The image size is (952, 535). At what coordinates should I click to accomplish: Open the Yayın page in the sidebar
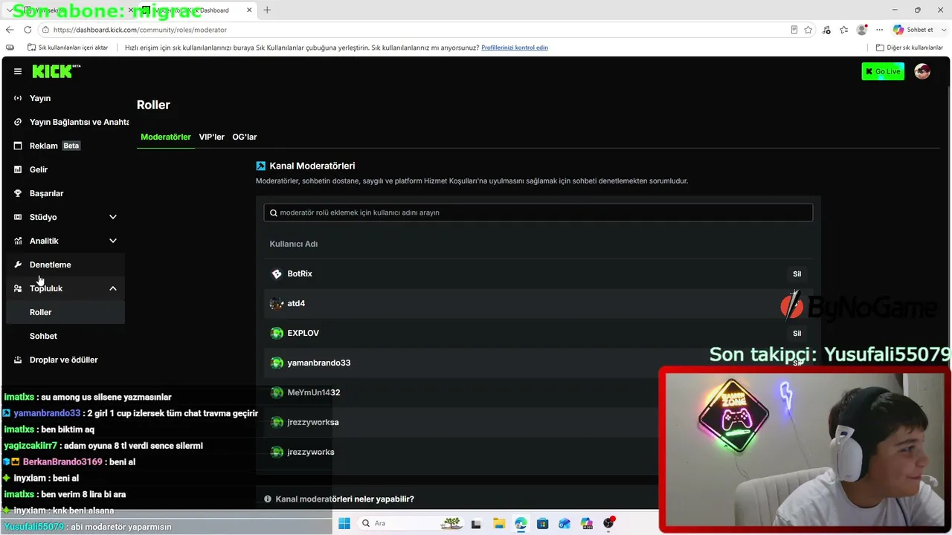pos(65,98)
